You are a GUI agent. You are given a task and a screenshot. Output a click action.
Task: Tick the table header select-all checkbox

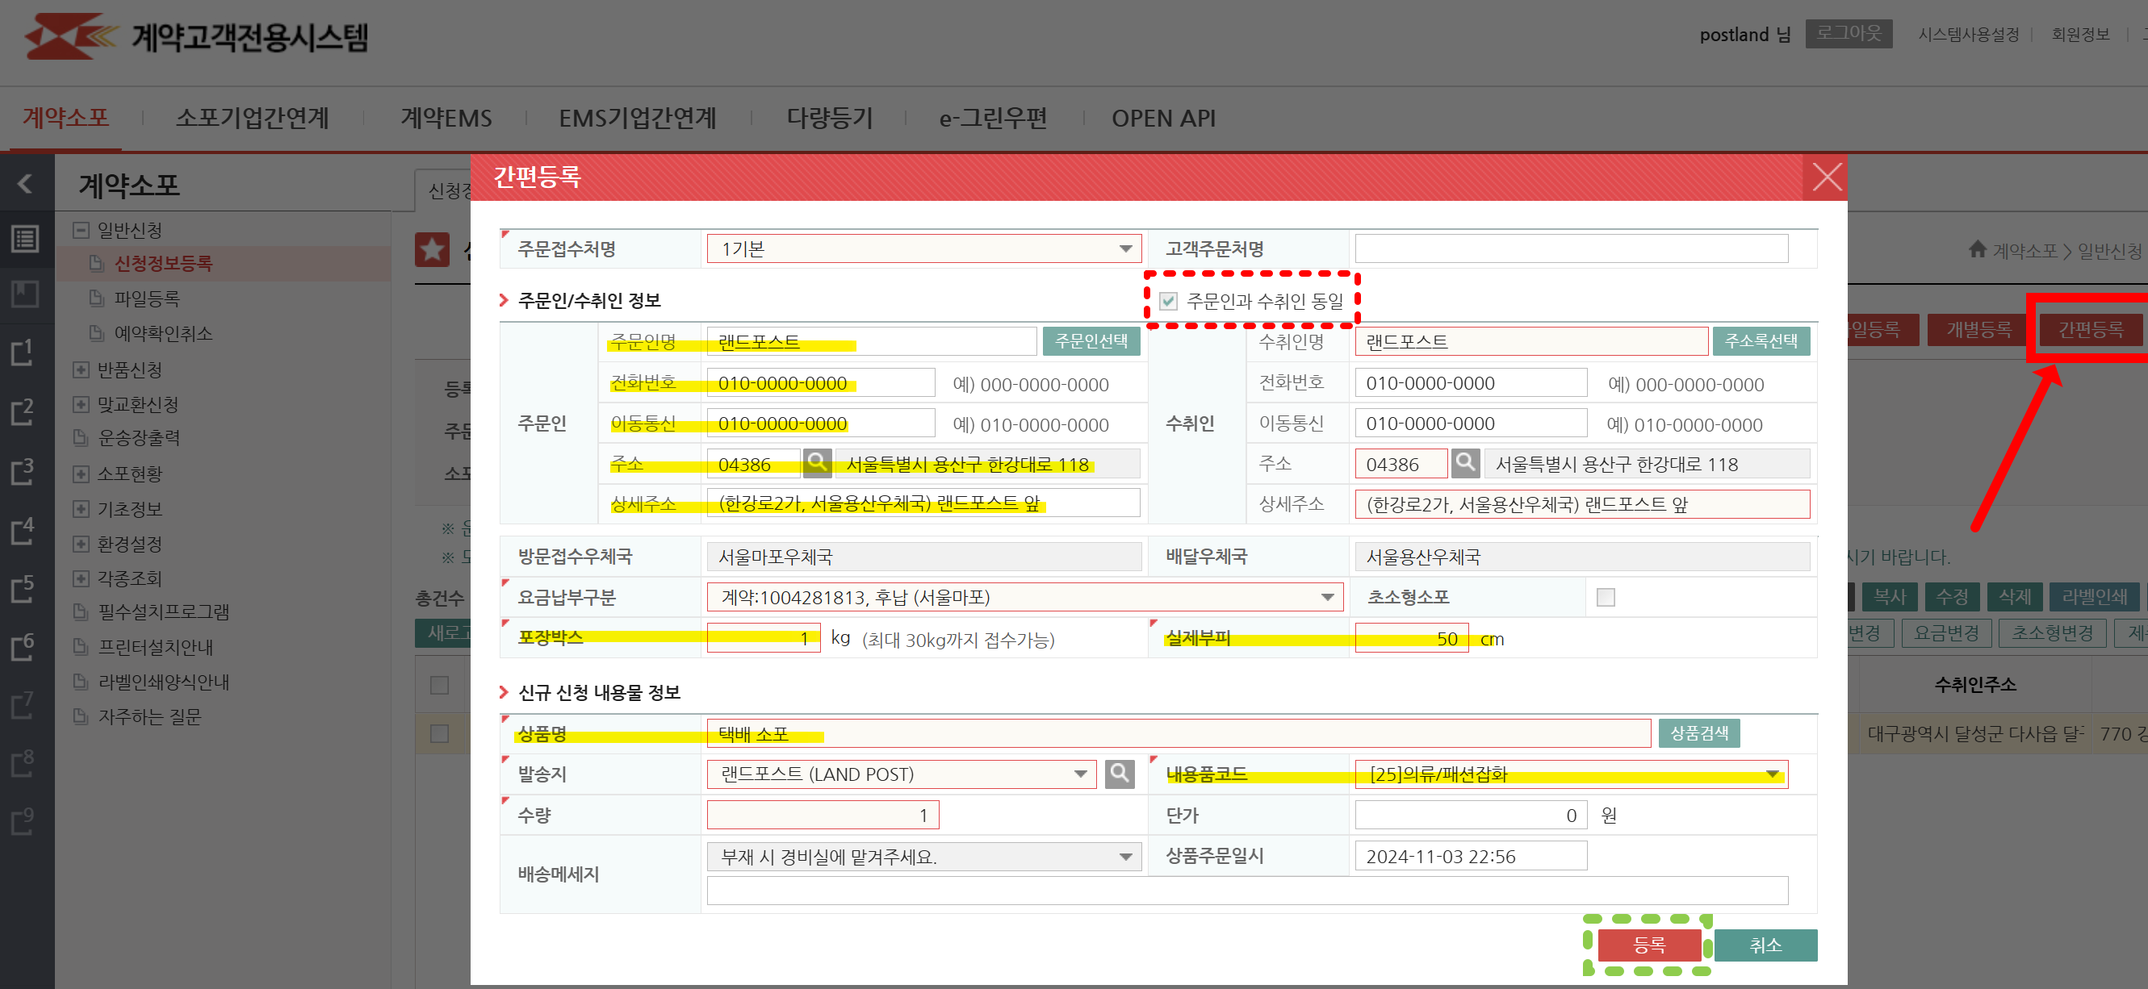(439, 685)
